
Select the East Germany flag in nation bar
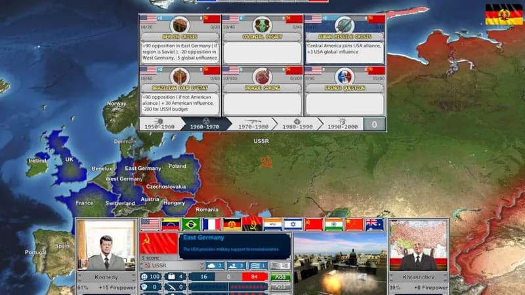tap(232, 224)
